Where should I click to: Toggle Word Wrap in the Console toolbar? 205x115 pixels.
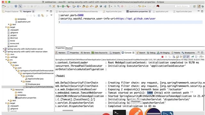(x=181, y=57)
